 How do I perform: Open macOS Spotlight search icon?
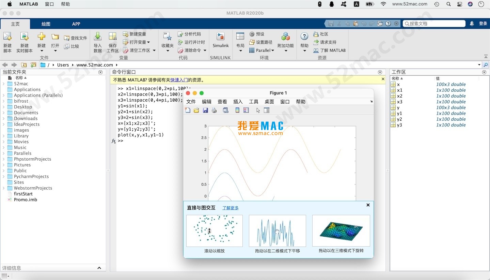pyautogui.click(x=448, y=4)
